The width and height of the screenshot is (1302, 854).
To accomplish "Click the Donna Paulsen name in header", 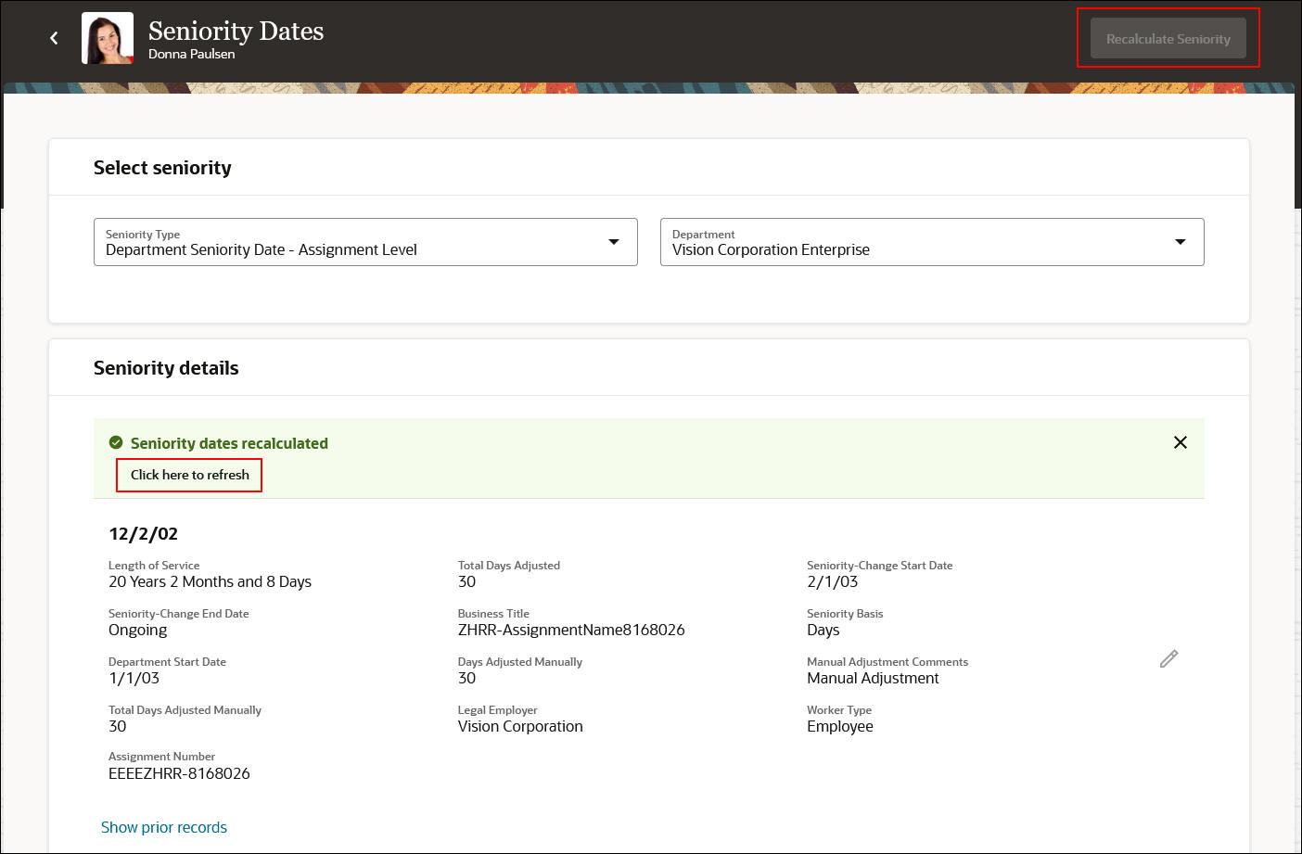I will tap(191, 54).
